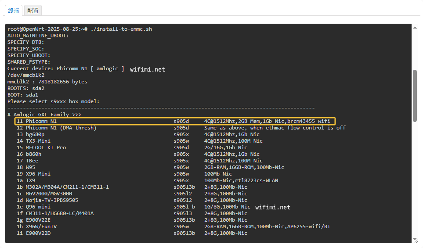423x248 pixels.
Task: Click the '14 TX3-Mini' row
Action: click(140, 141)
